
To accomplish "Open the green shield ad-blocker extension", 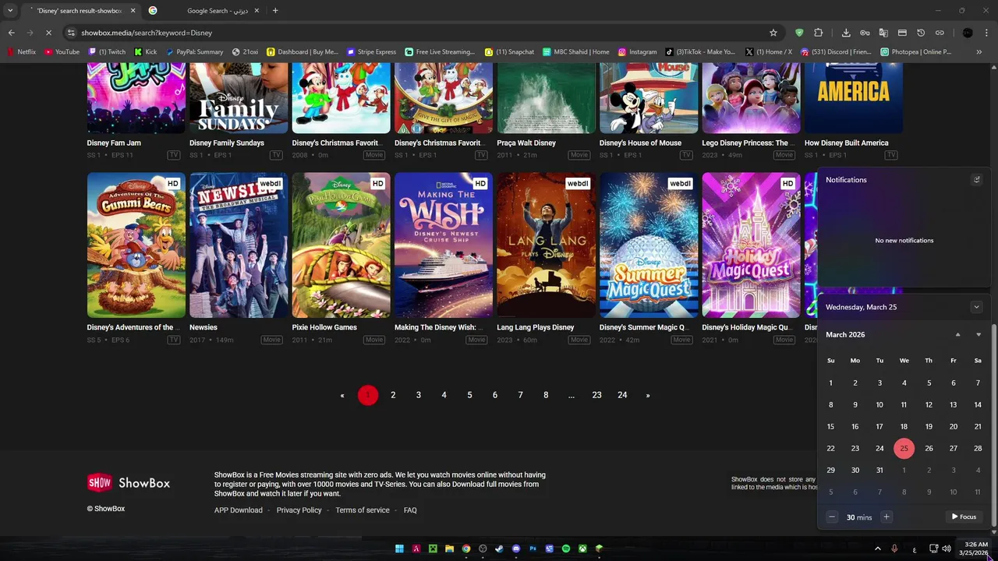I will point(799,33).
